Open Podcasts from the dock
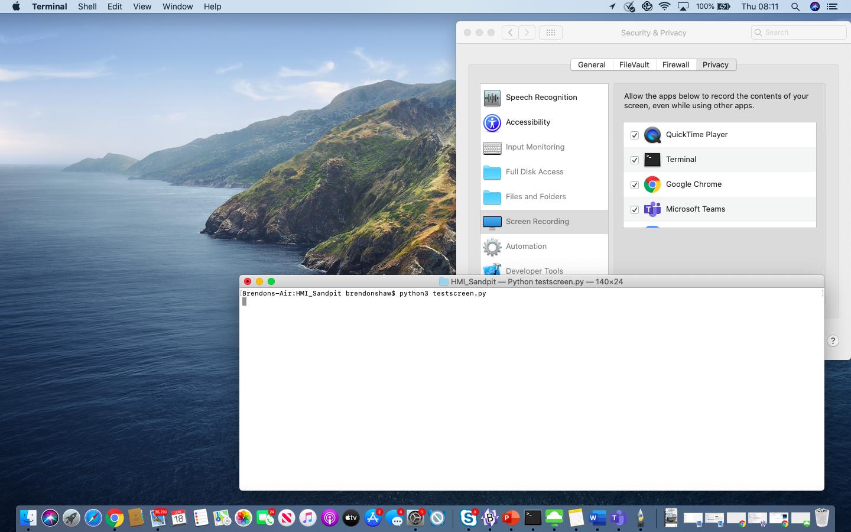851x532 pixels. pos(330,518)
